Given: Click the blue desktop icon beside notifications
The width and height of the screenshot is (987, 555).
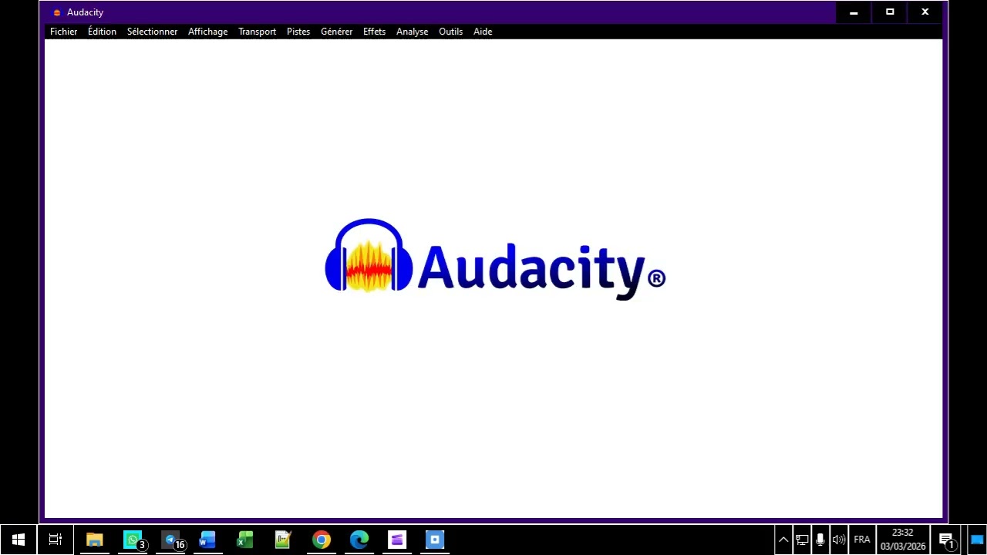Looking at the screenshot, I should pos(977,540).
